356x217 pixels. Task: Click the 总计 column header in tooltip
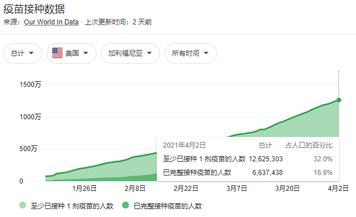265,145
